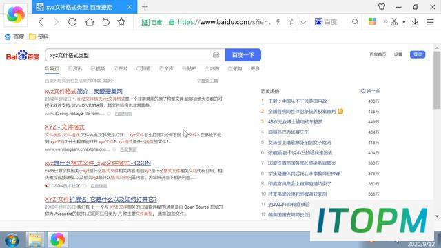
Task: Select the 文库 search tab
Action: 166,68
